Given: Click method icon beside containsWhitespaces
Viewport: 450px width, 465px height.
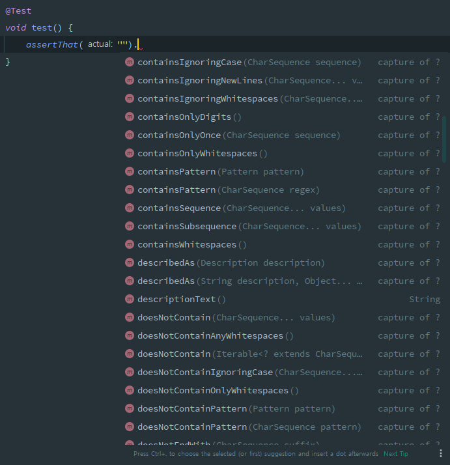Looking at the screenshot, I should [130, 245].
